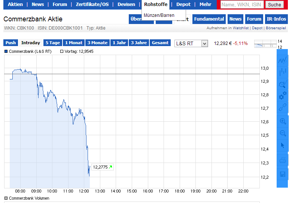Viewport: 289px width, 203px height.
Task: Zoom in with the plus magnifier
Action: click(x=283, y=121)
